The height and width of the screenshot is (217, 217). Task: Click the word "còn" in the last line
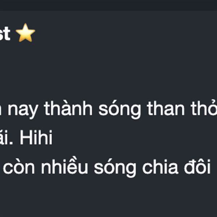tap(19, 166)
